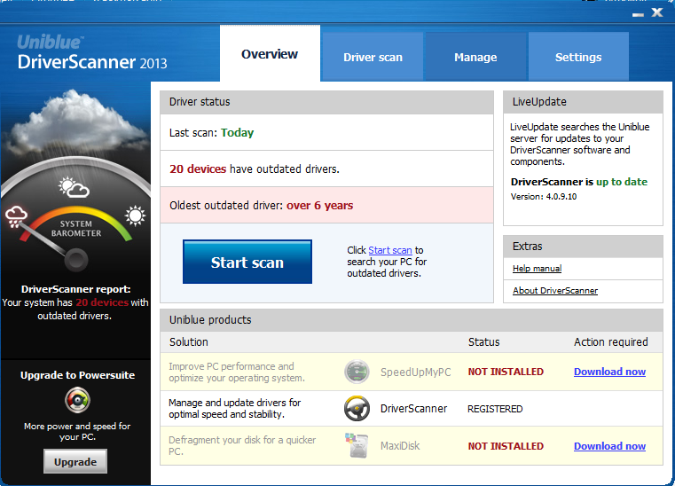The image size is (675, 486).
Task: Follow the inline Start scan hyperlink
Action: [x=390, y=250]
